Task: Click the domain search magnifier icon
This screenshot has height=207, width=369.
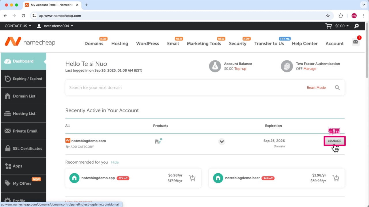Action: (x=337, y=87)
